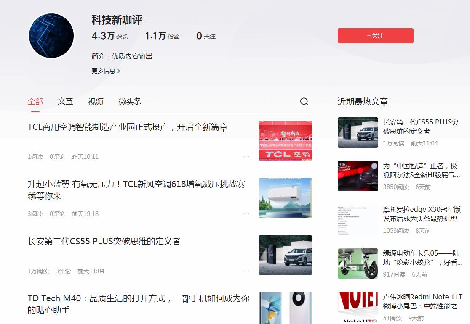
Task: Switch to the 视频 tab
Action: (96, 101)
